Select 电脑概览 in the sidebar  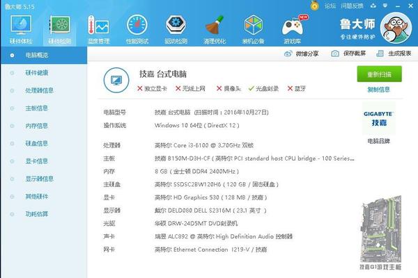click(44, 56)
